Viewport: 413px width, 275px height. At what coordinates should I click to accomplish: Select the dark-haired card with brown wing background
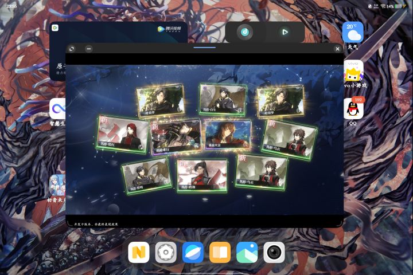pos(147,175)
